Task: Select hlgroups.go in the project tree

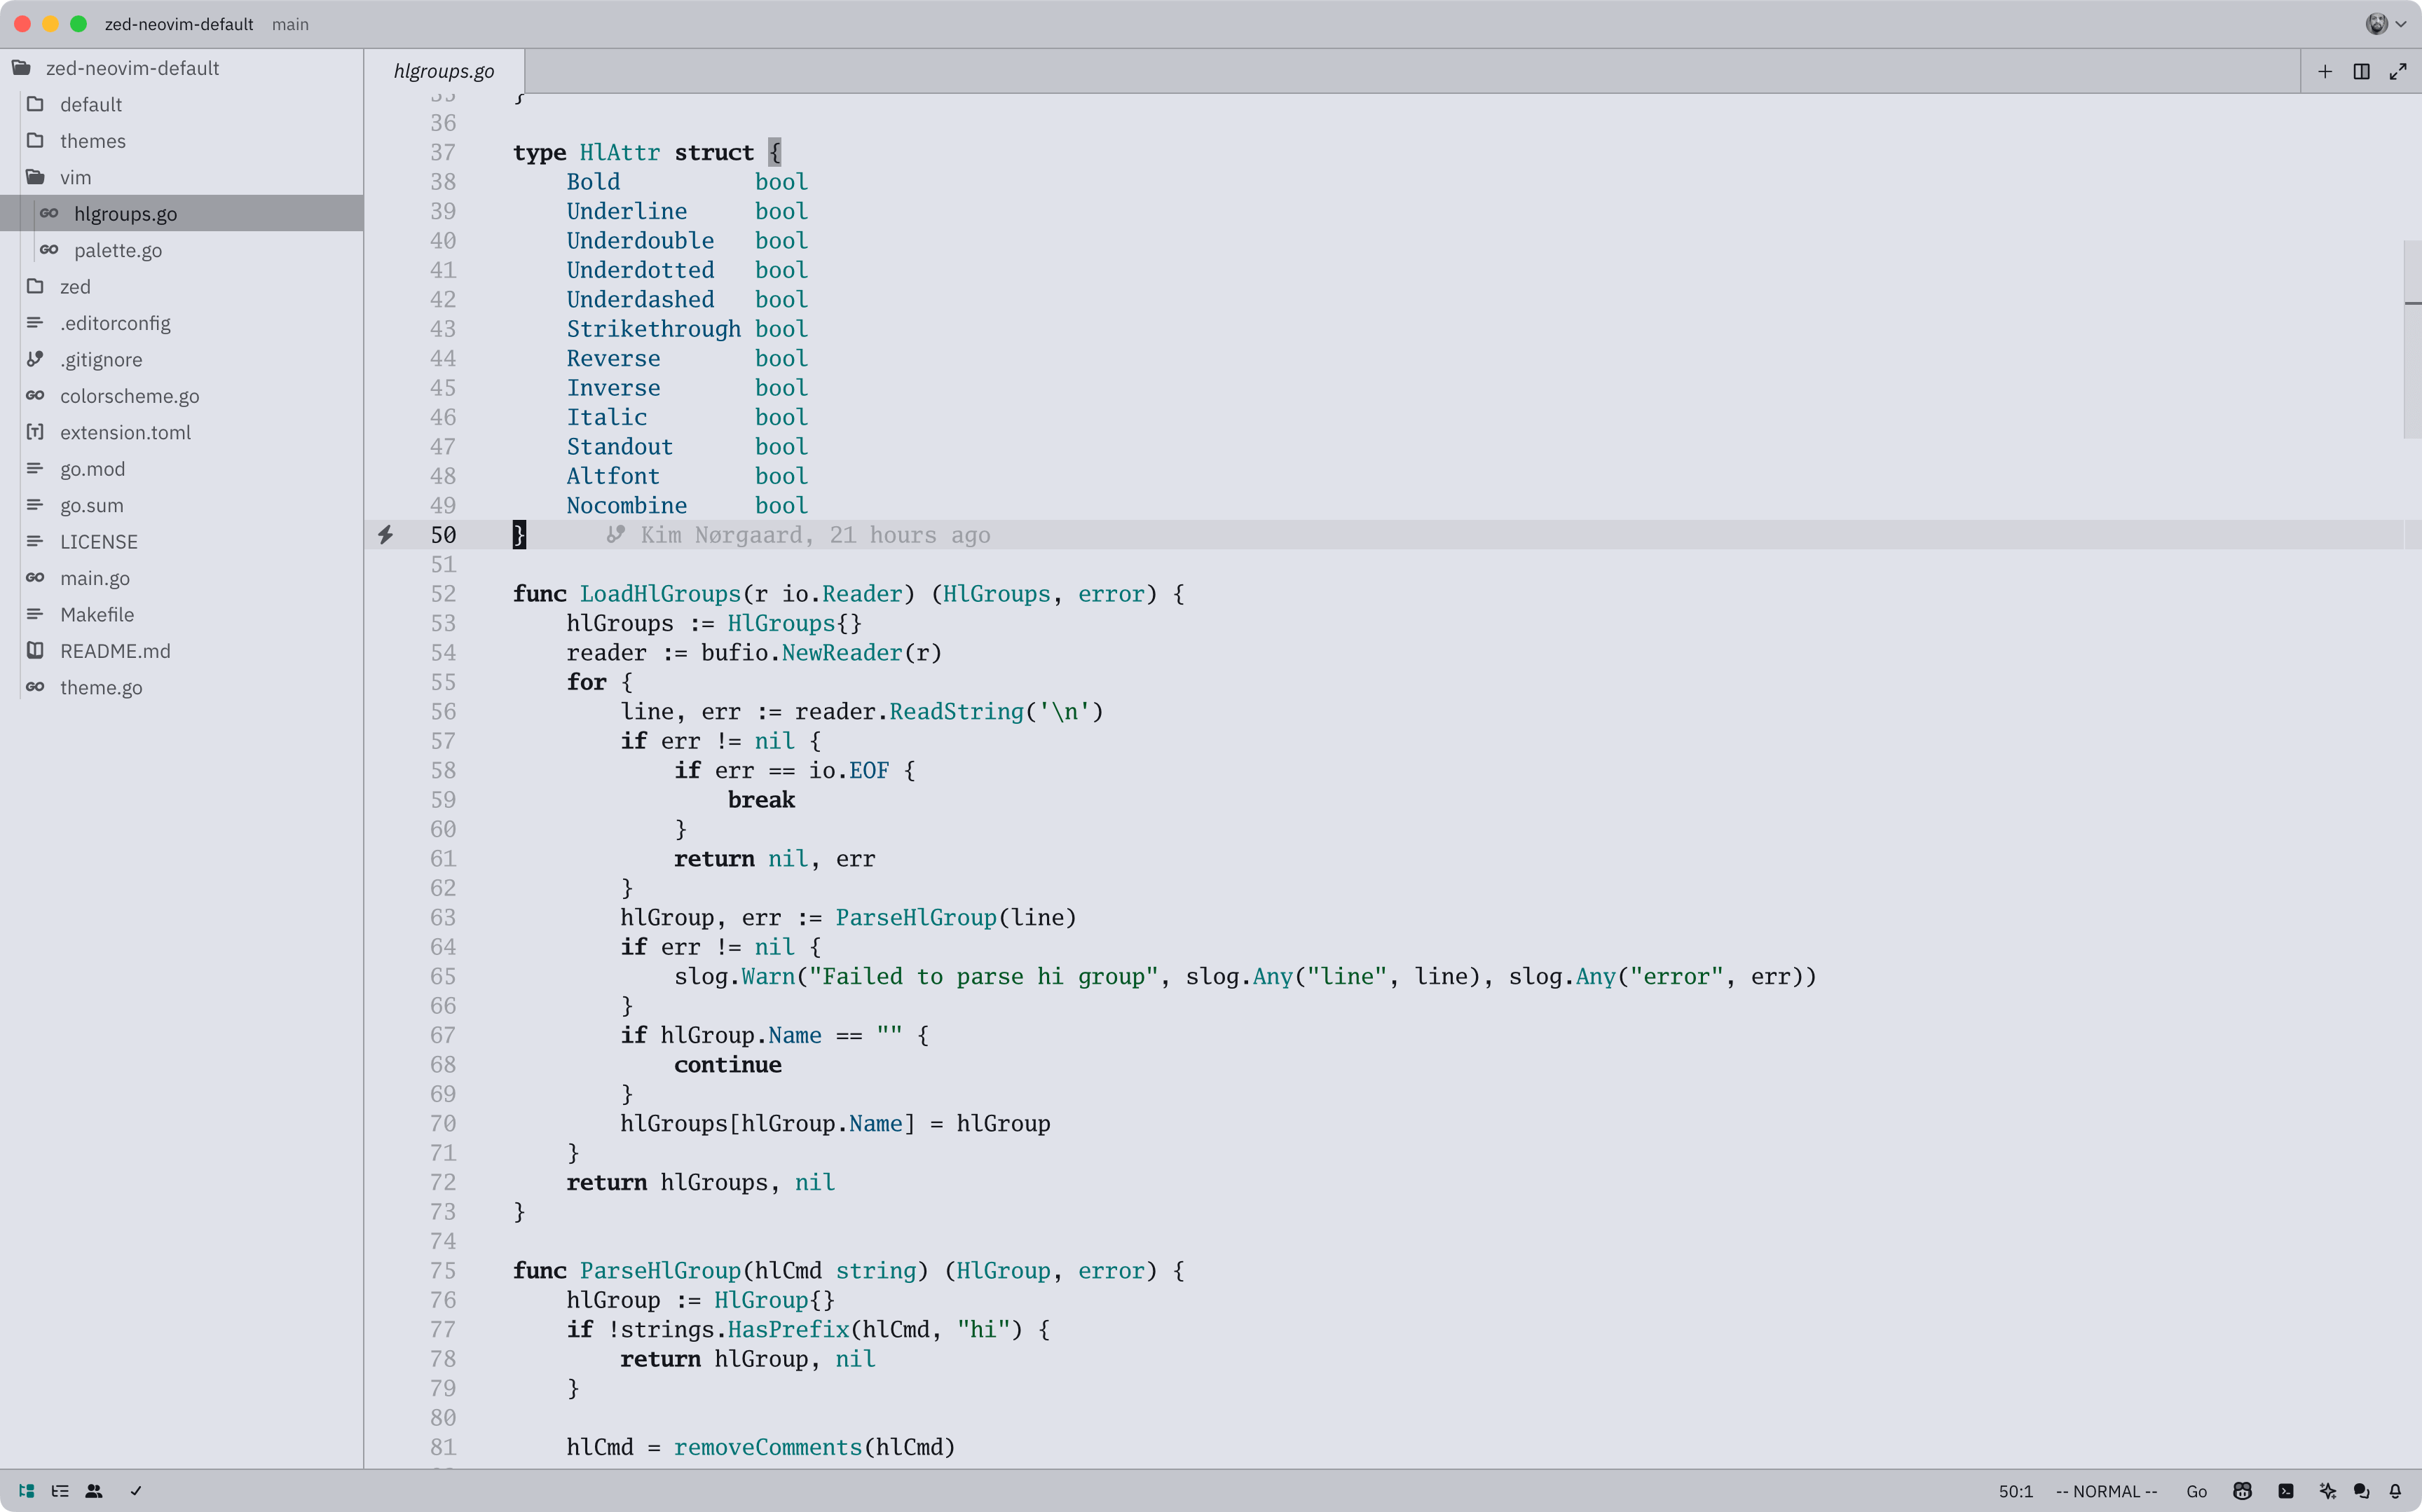Action: coord(181,213)
